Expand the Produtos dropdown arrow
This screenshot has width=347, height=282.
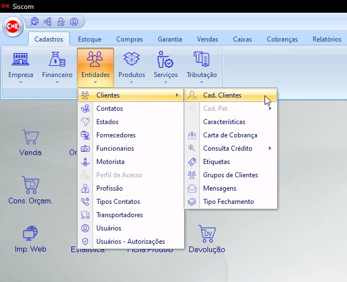(x=132, y=83)
